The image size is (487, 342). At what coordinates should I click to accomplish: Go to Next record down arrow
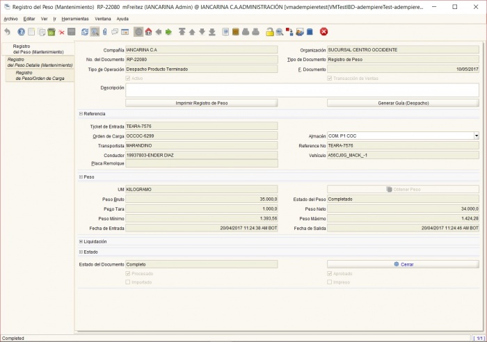pos(202,32)
